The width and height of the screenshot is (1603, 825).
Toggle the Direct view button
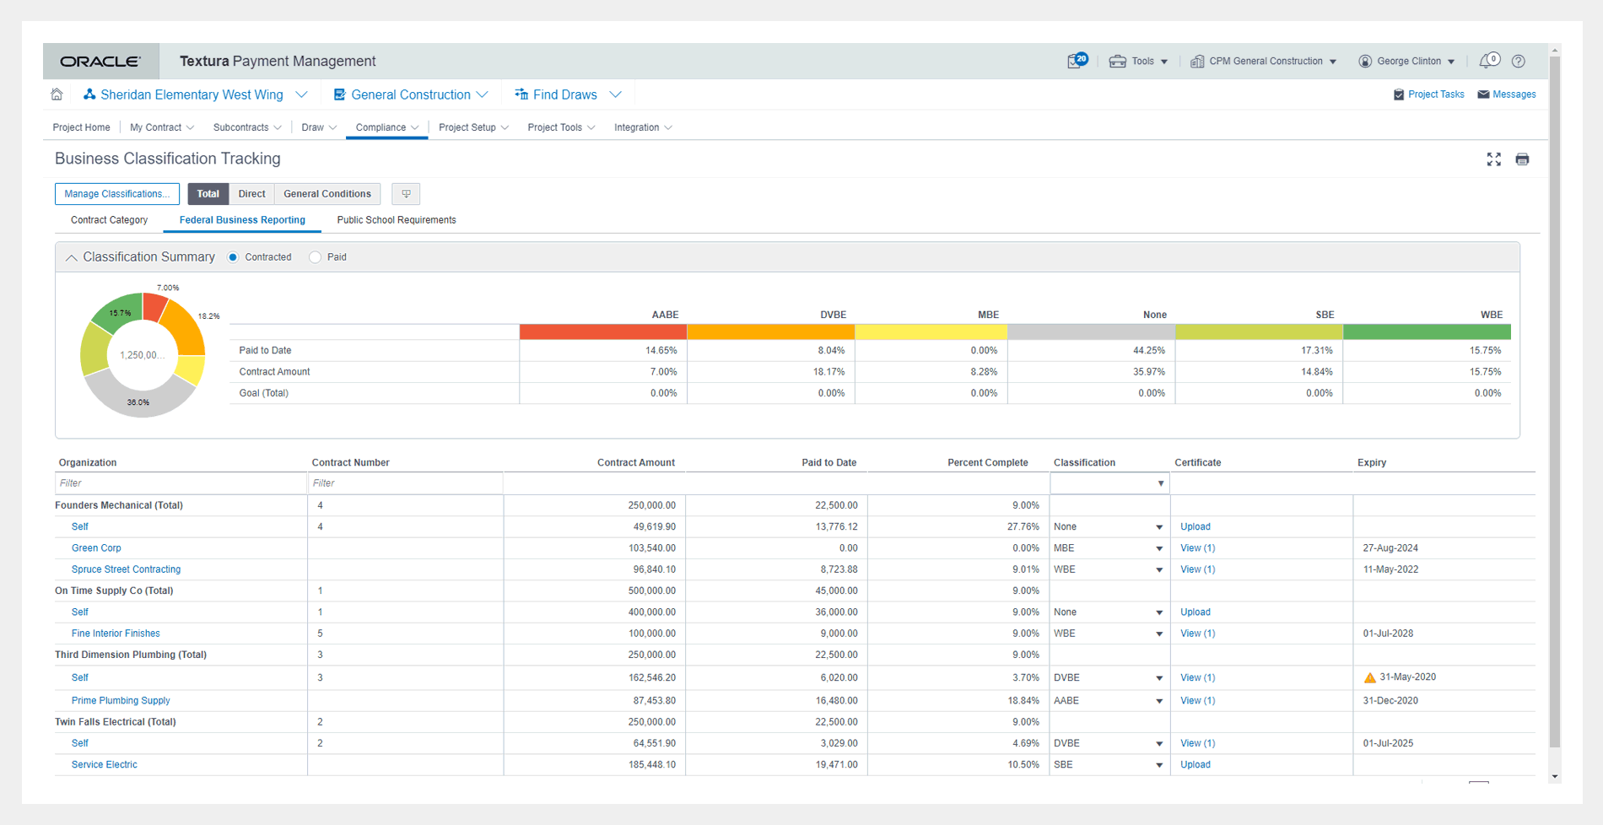[x=251, y=194]
